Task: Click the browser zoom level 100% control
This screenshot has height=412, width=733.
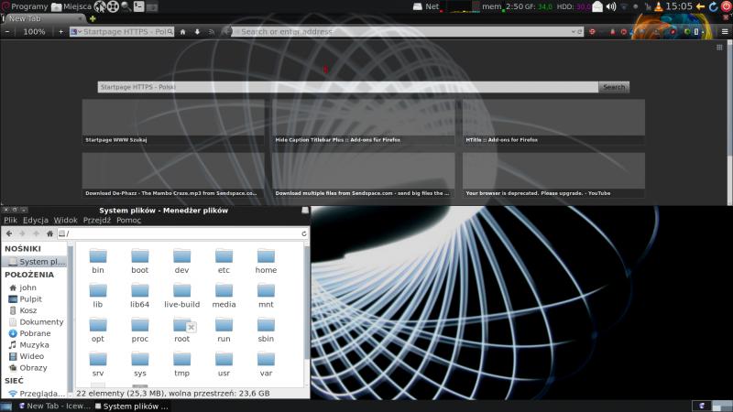Action: point(34,31)
